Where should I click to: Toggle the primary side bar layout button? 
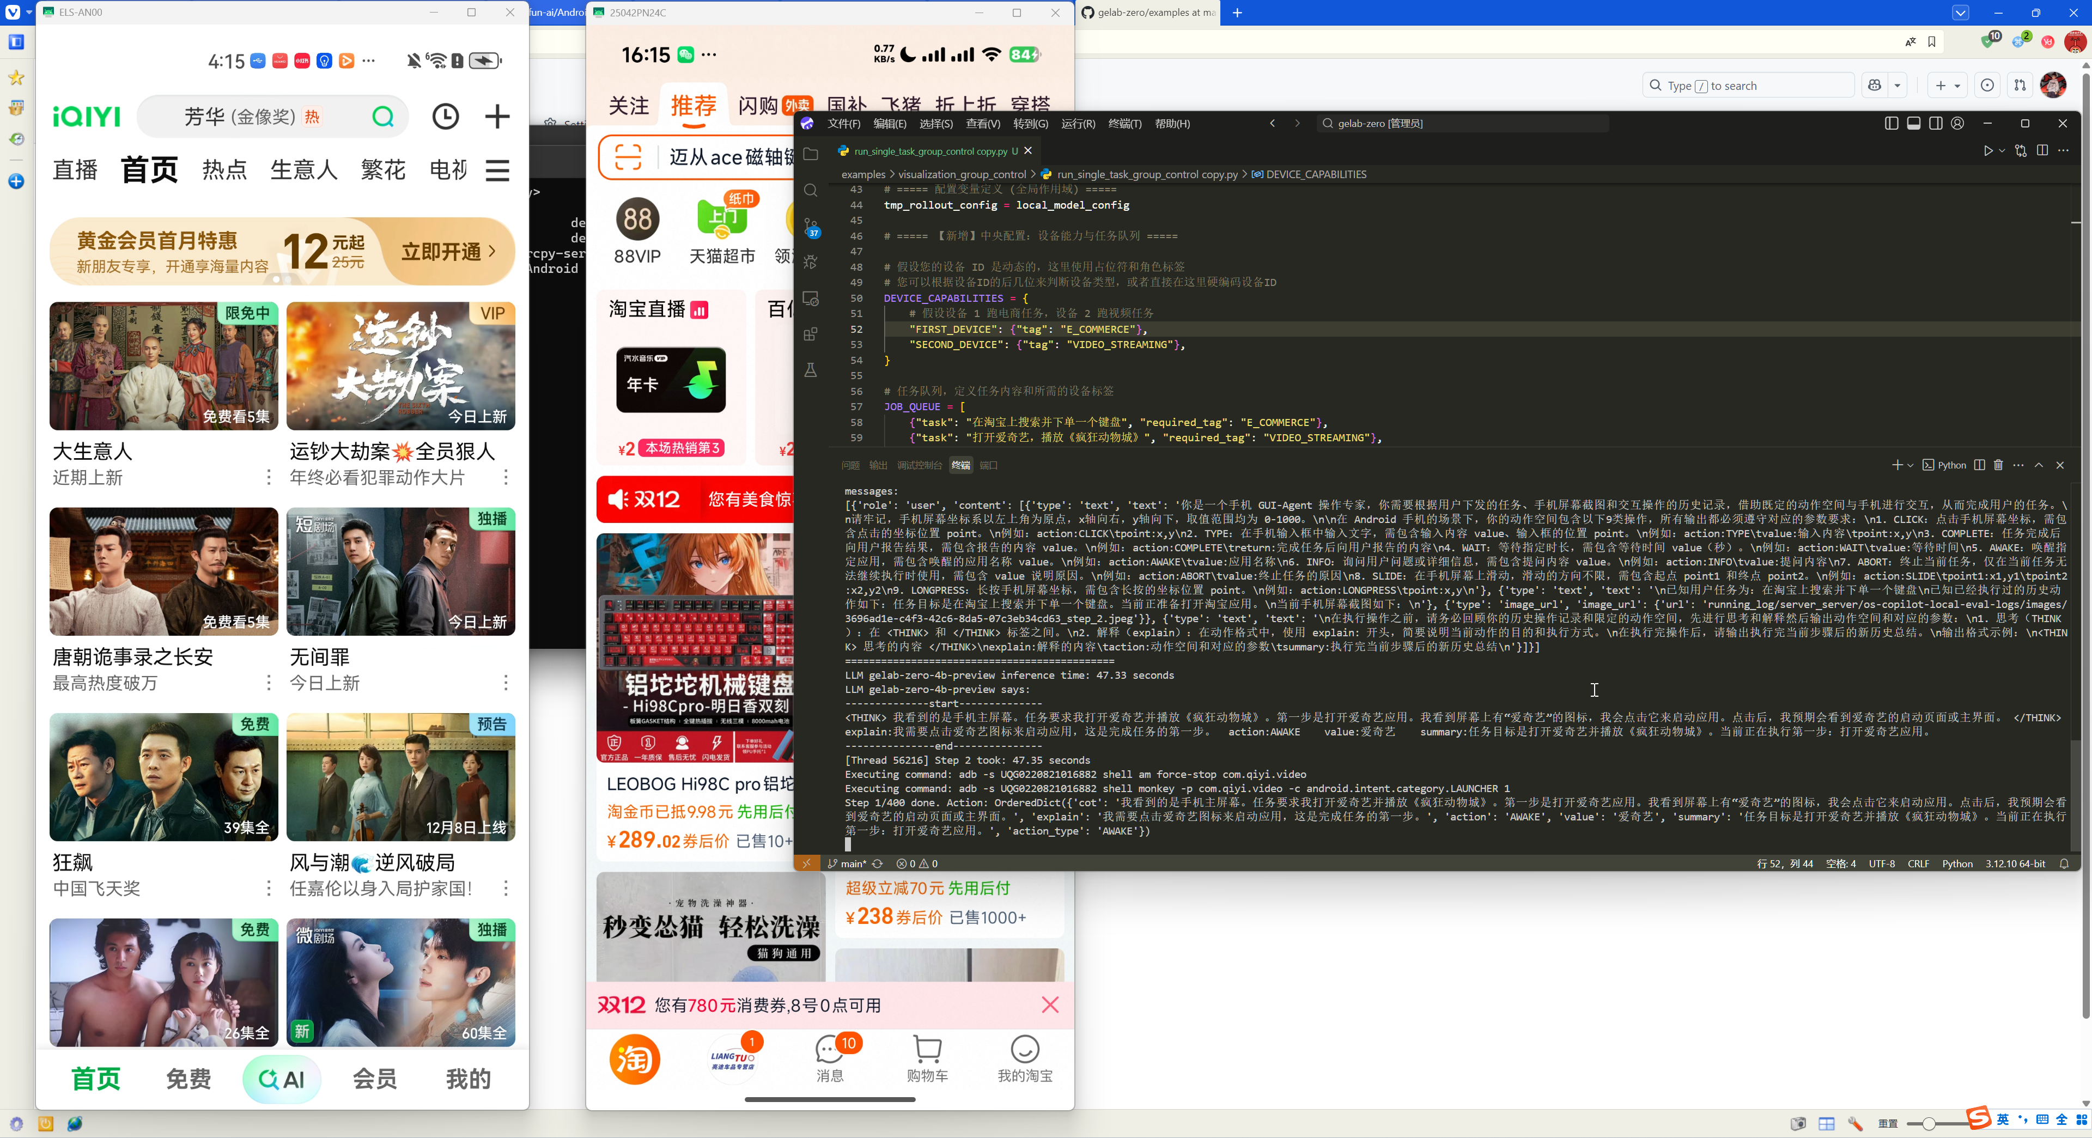click(x=1892, y=124)
